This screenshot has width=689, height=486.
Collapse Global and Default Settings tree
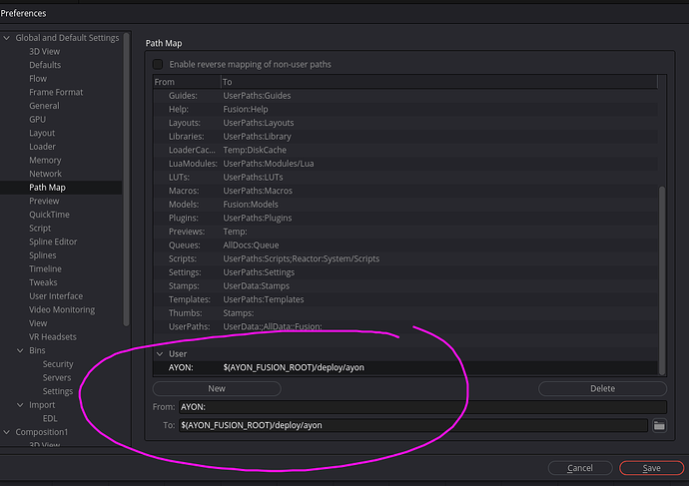(8, 38)
